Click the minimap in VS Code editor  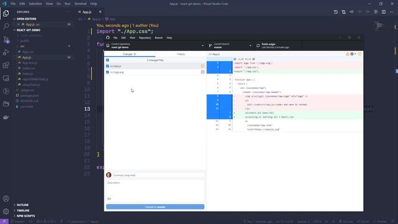click(380, 26)
